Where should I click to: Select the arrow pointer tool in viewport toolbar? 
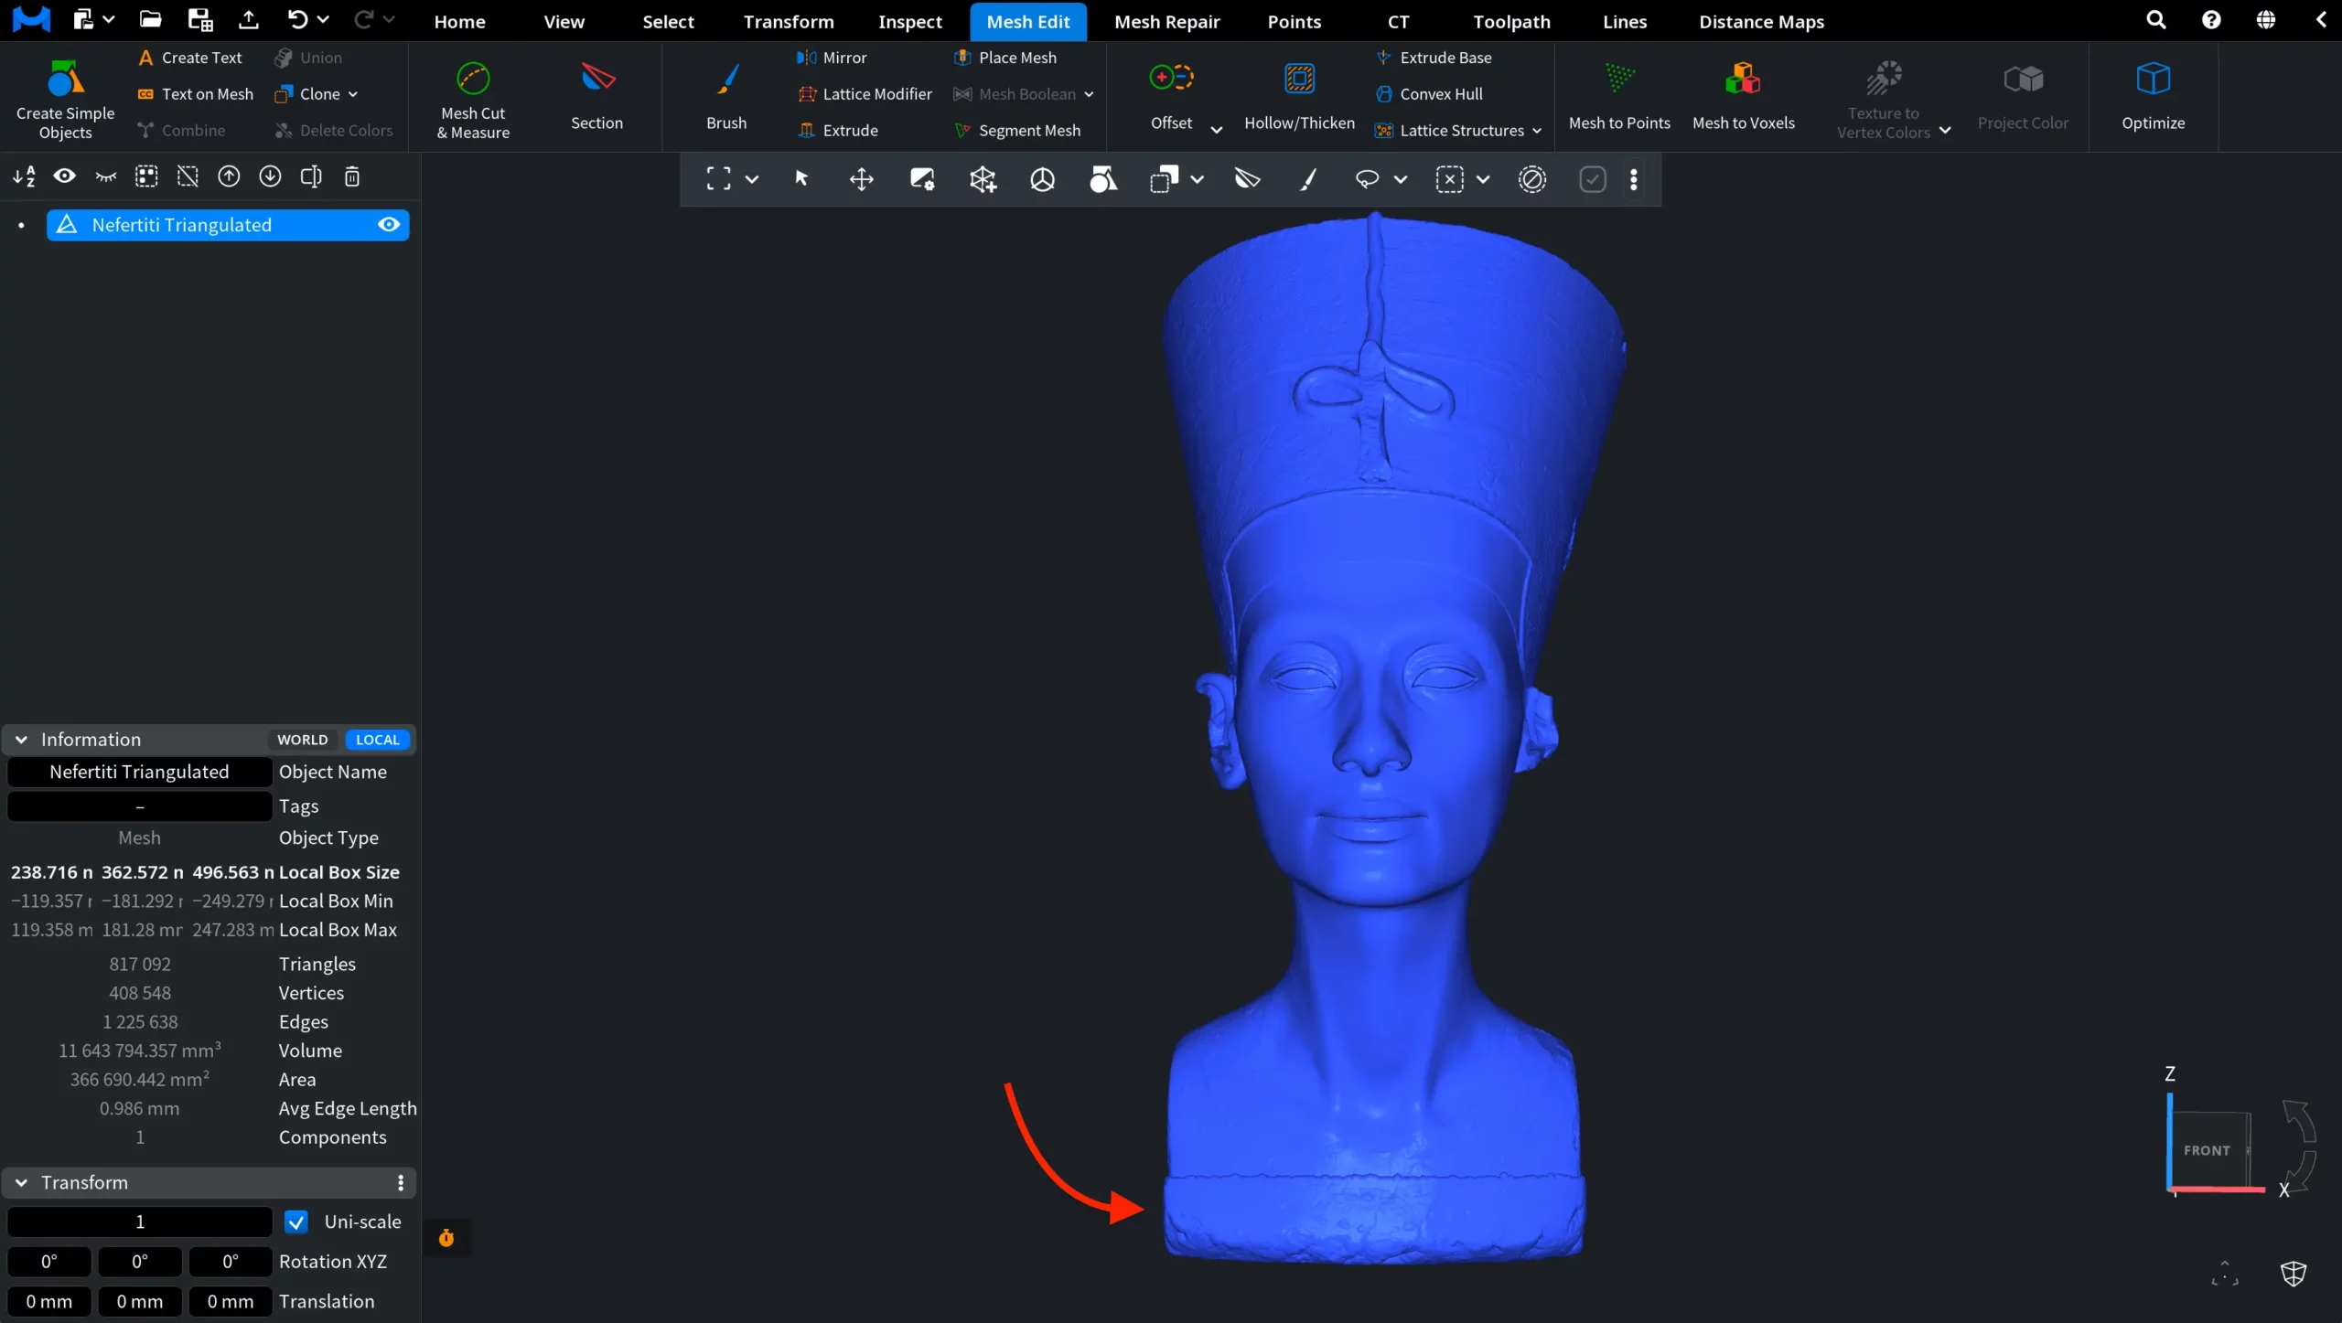tap(801, 179)
